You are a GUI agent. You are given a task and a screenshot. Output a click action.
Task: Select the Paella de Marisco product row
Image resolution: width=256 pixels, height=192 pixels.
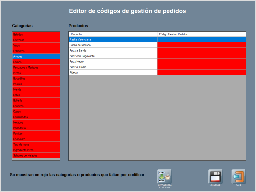pos(113,45)
